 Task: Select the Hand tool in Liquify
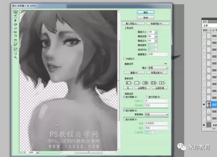15,53
